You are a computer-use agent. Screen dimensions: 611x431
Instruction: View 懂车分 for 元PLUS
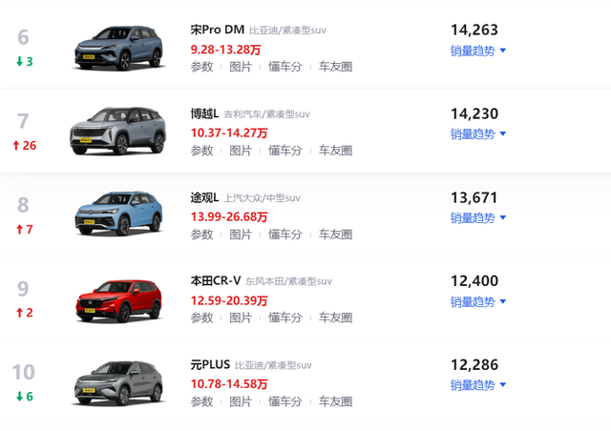[285, 401]
